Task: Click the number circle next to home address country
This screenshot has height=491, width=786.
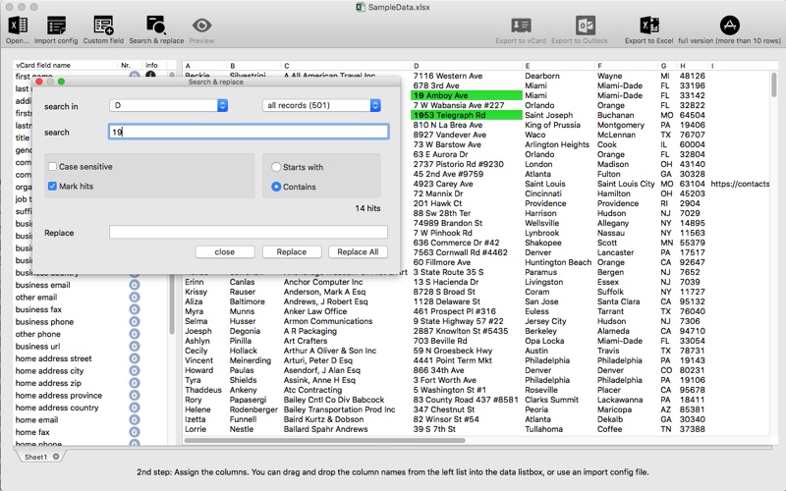Action: pyautogui.click(x=135, y=408)
